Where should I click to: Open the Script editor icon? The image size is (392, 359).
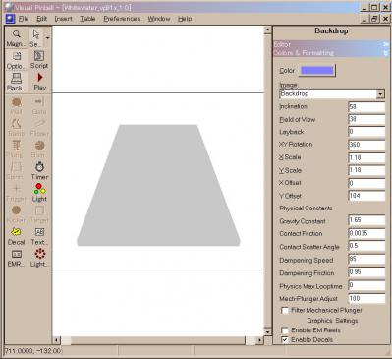[x=39, y=60]
